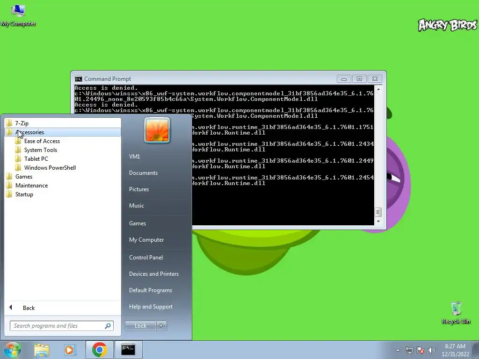Open Pictures from Start menu
This screenshot has width=479, height=359.
[157, 189]
